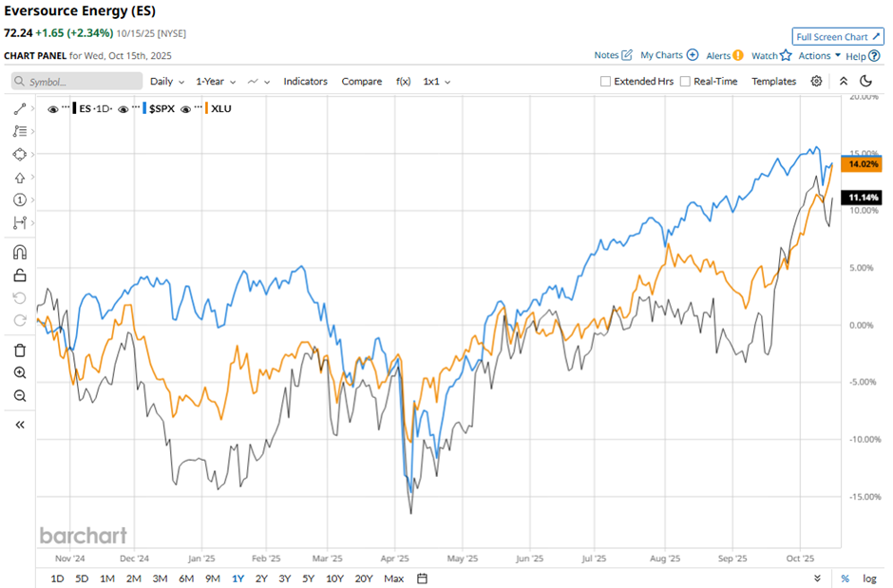Open the Fibonacci lines tool
Image resolution: width=893 pixels, height=588 pixels.
(x=19, y=131)
